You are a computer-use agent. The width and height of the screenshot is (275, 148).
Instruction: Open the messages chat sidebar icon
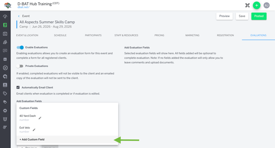pos(5,50)
